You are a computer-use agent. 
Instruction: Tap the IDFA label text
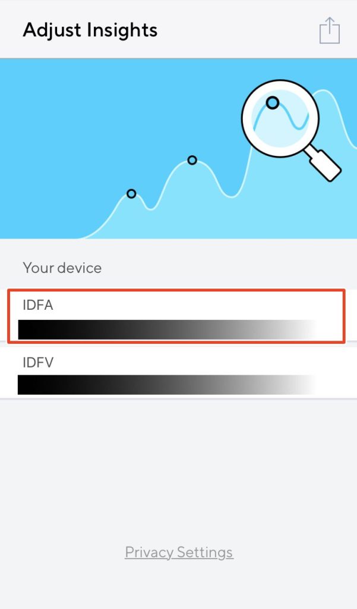37,305
